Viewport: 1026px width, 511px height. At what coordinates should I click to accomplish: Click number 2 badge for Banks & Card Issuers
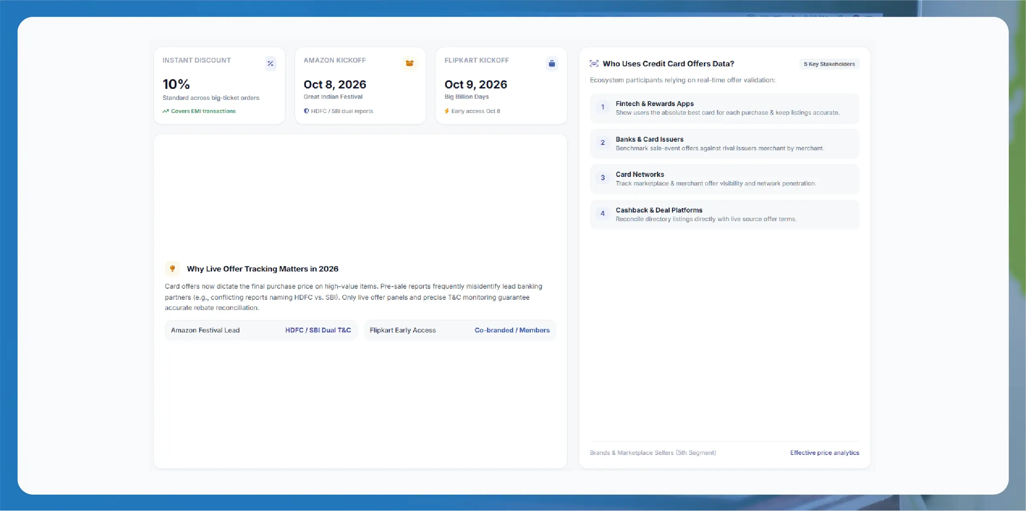pyautogui.click(x=603, y=142)
